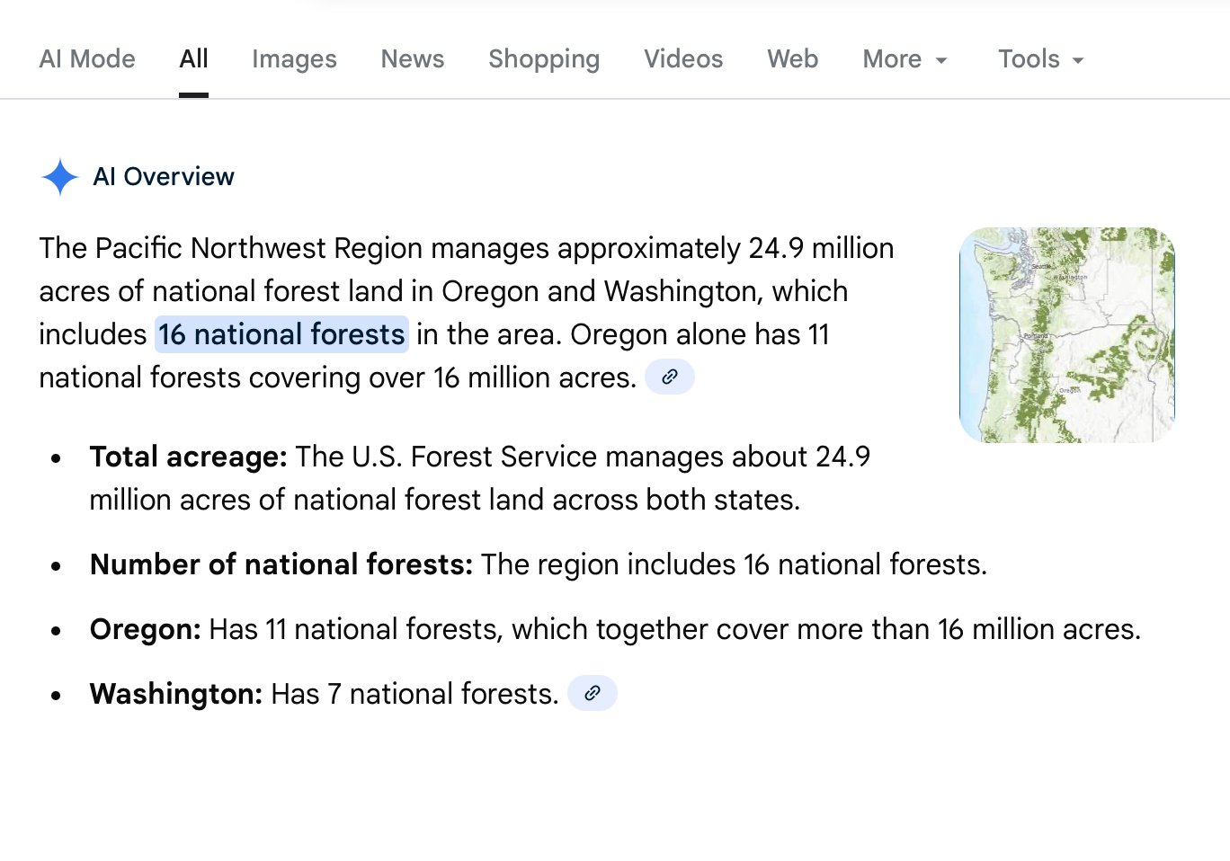Click the 'Oregon:' bullet label
1230x861 pixels.
pyautogui.click(x=145, y=629)
